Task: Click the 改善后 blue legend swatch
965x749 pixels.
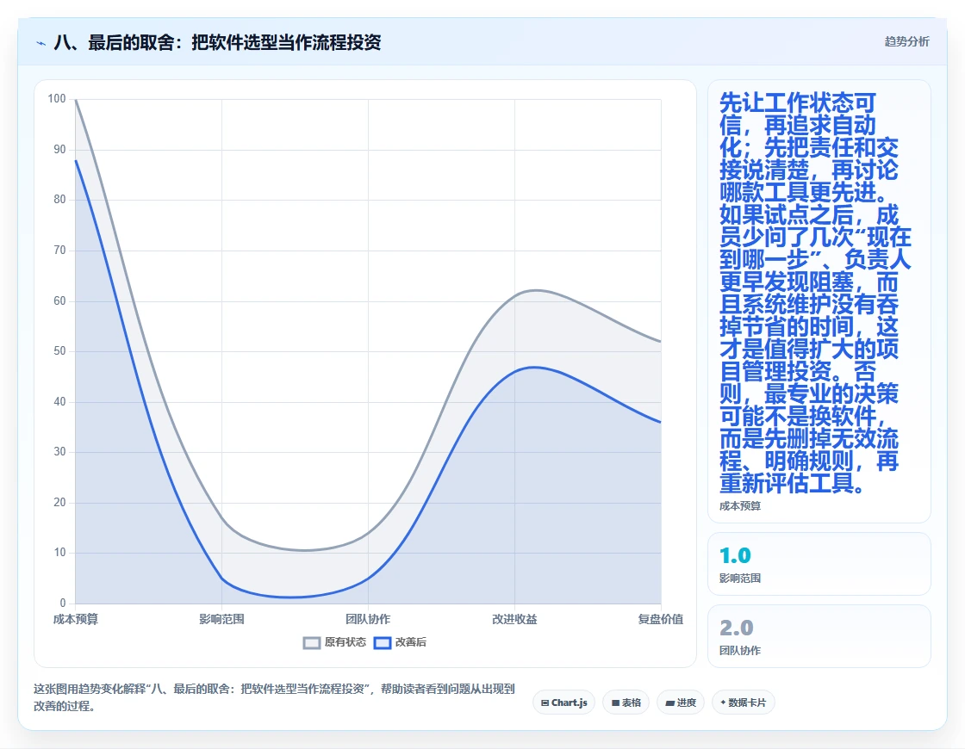Action: [383, 642]
